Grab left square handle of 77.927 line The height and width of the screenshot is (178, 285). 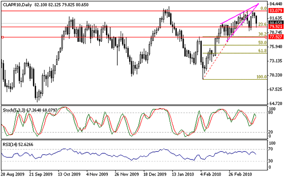pyautogui.click(x=2, y=37)
